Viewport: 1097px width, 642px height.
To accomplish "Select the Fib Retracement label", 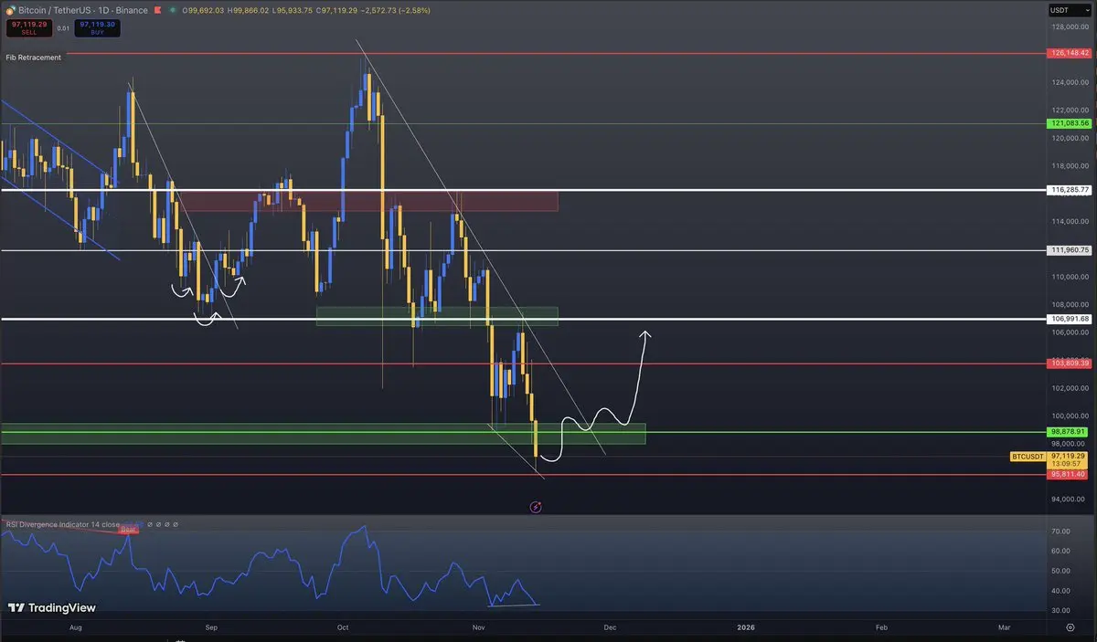I will coord(34,58).
